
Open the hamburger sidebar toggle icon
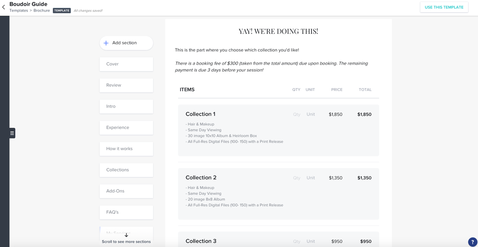coord(12,133)
